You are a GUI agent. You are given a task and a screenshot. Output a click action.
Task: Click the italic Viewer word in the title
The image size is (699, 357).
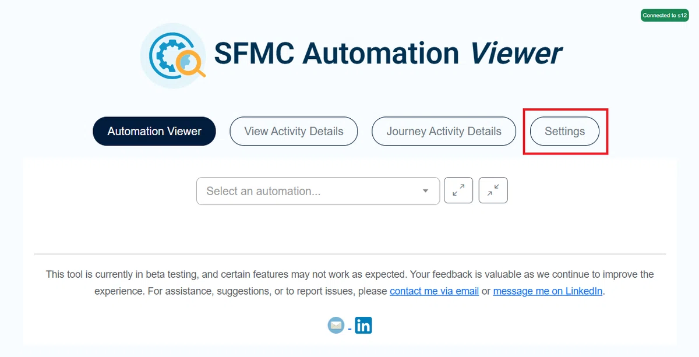[516, 54]
